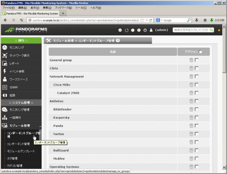Remove Kaspersky with its trash icon

[x=191, y=117]
